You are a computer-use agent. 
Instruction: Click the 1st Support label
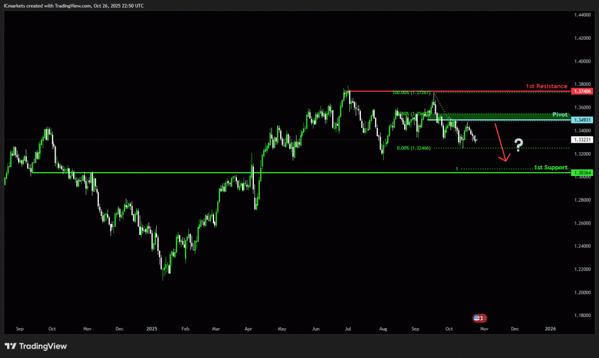pyautogui.click(x=550, y=167)
